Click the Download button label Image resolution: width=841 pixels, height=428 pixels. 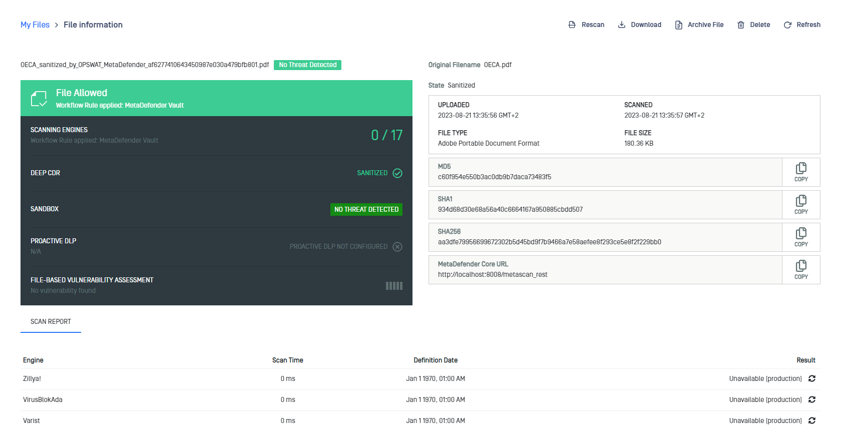click(646, 25)
